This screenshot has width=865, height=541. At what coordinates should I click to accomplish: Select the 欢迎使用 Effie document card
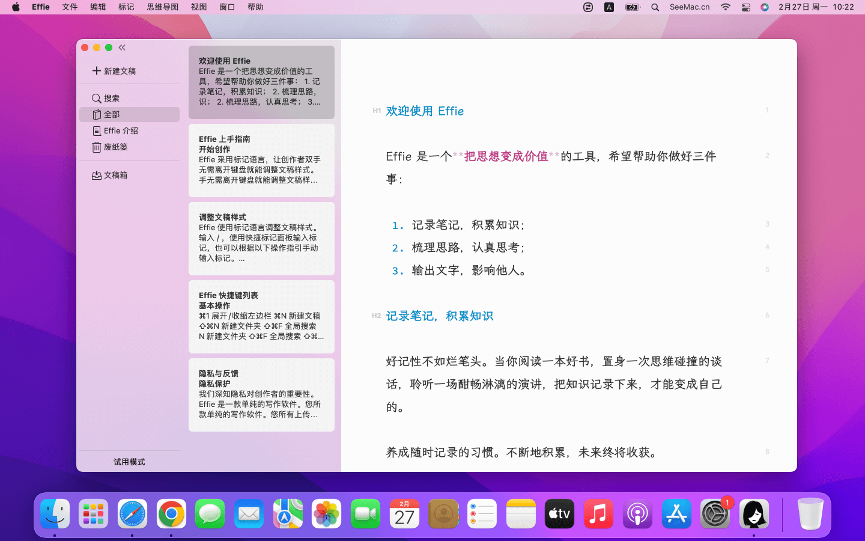click(261, 82)
